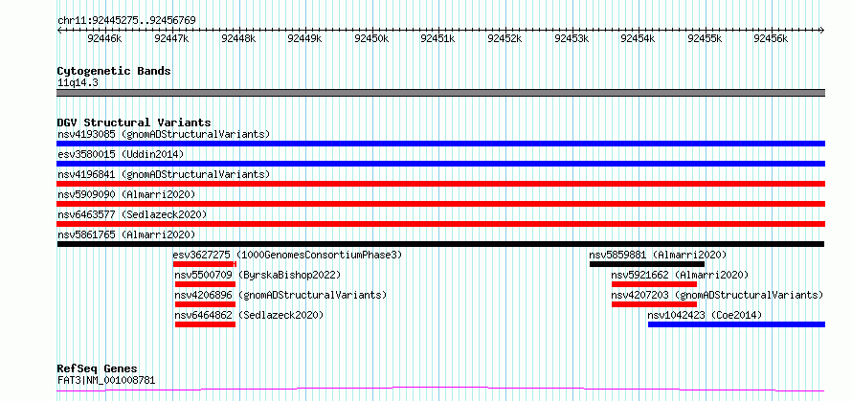Image resolution: width=852 pixels, height=401 pixels.
Task: Click the 92451k ruler tick label
Action: pos(438,38)
